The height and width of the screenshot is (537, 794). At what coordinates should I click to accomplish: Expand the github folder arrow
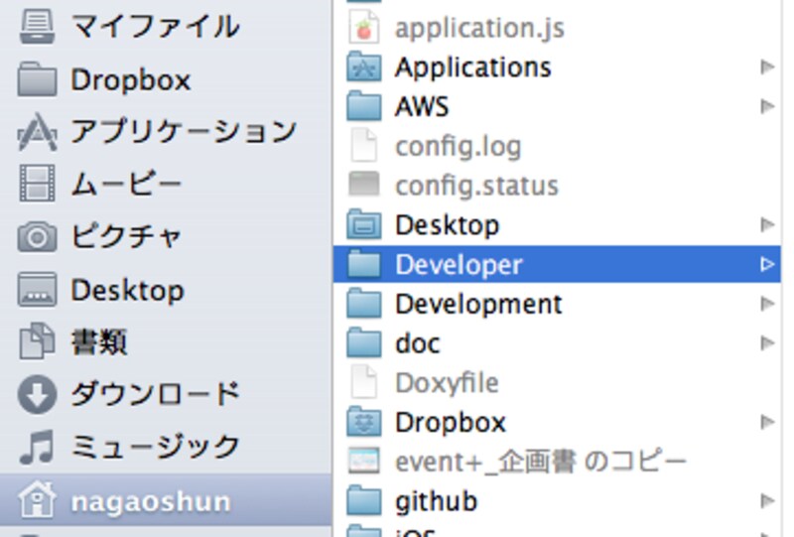[767, 501]
